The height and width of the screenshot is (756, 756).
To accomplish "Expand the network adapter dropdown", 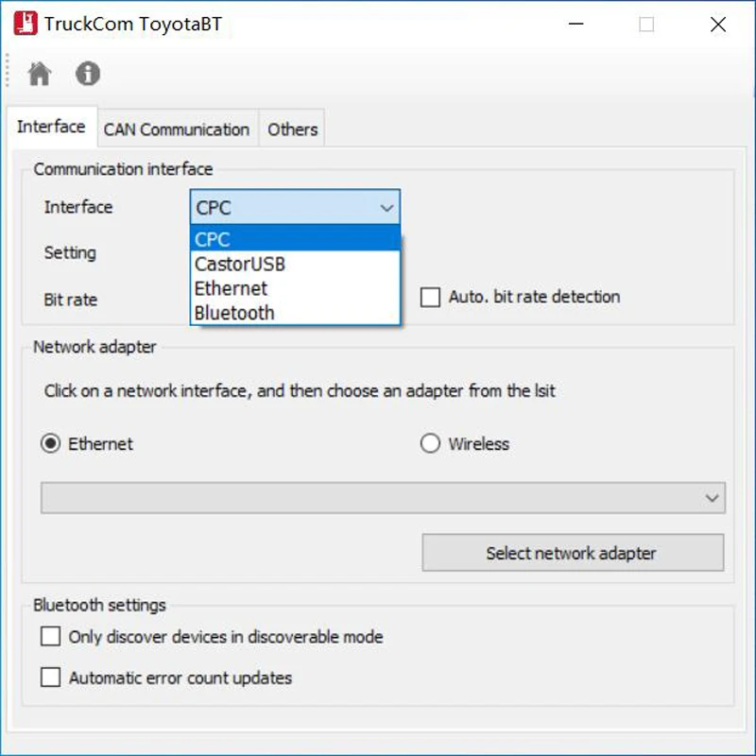I will (713, 498).
